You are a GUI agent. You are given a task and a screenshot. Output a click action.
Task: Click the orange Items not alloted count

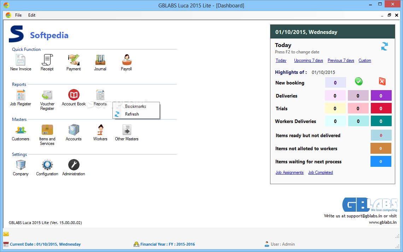[x=381, y=148]
